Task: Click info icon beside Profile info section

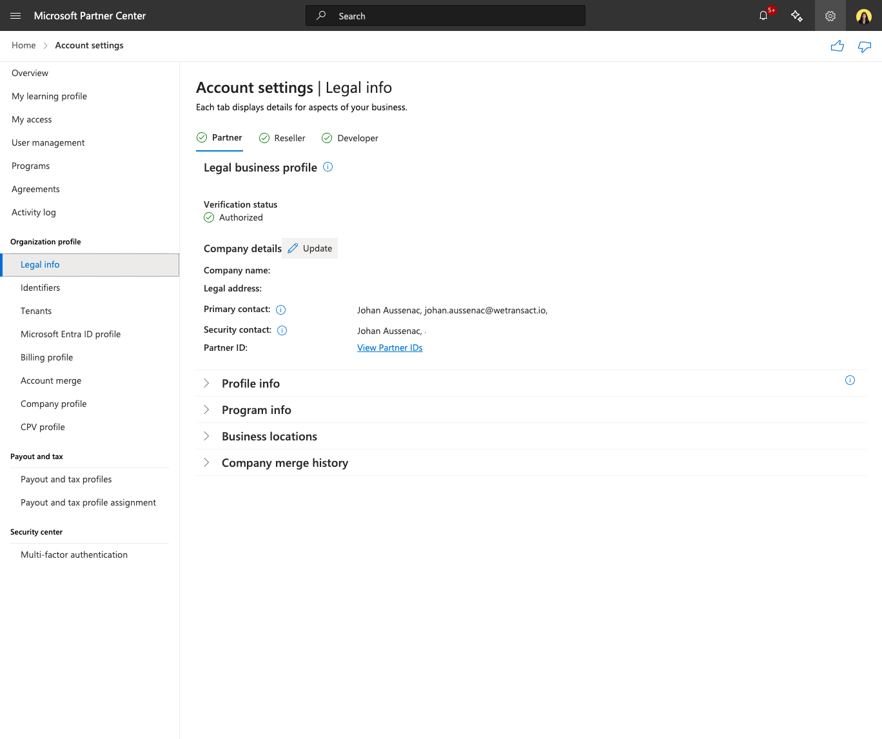Action: (850, 380)
